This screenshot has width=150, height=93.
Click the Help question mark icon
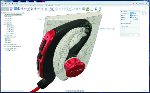coord(147,3)
